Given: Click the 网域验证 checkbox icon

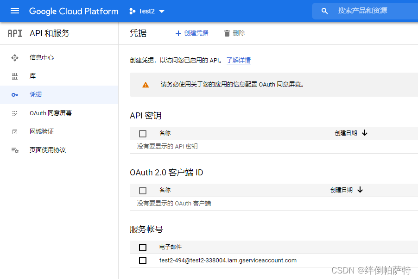Looking at the screenshot, I should coord(15,132).
